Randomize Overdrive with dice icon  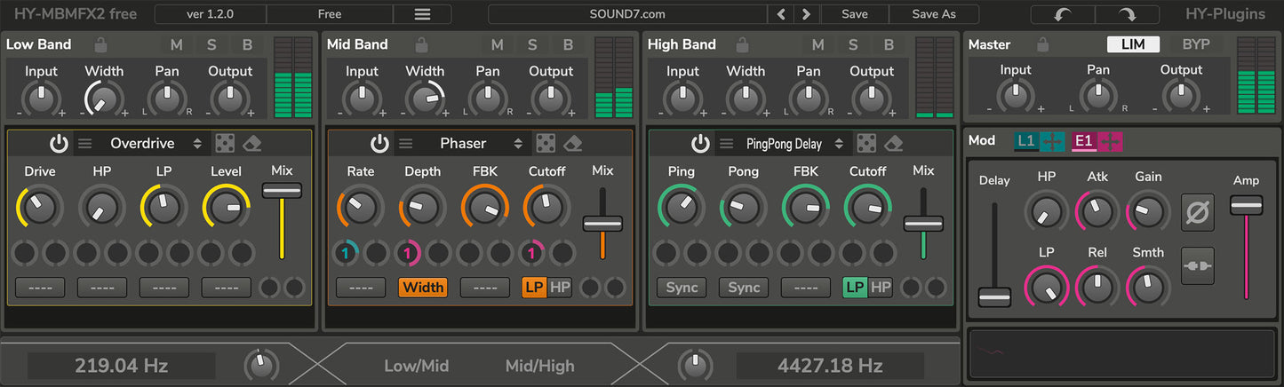(x=224, y=143)
